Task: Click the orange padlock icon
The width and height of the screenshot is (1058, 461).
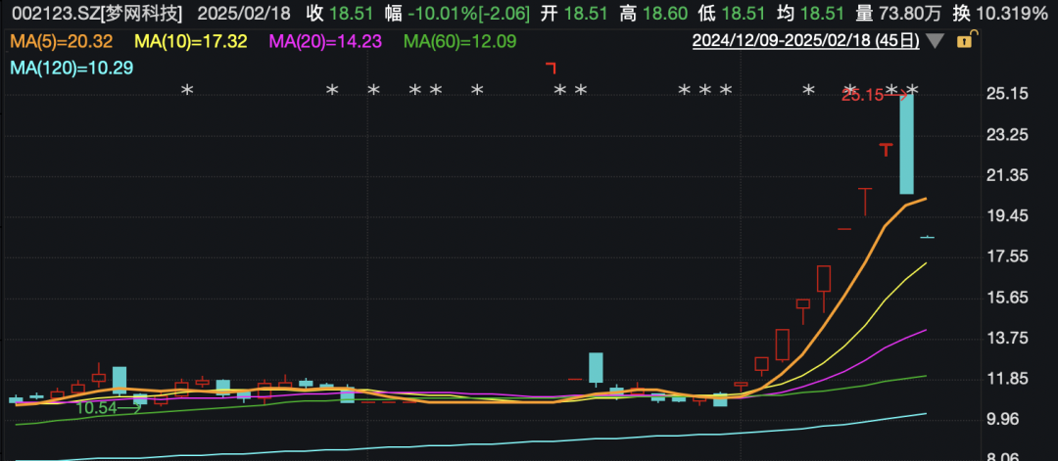Action: click(964, 41)
